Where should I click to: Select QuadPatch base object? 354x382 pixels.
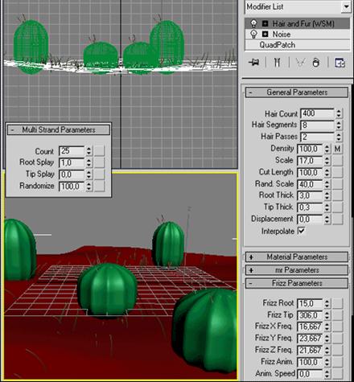[298, 45]
